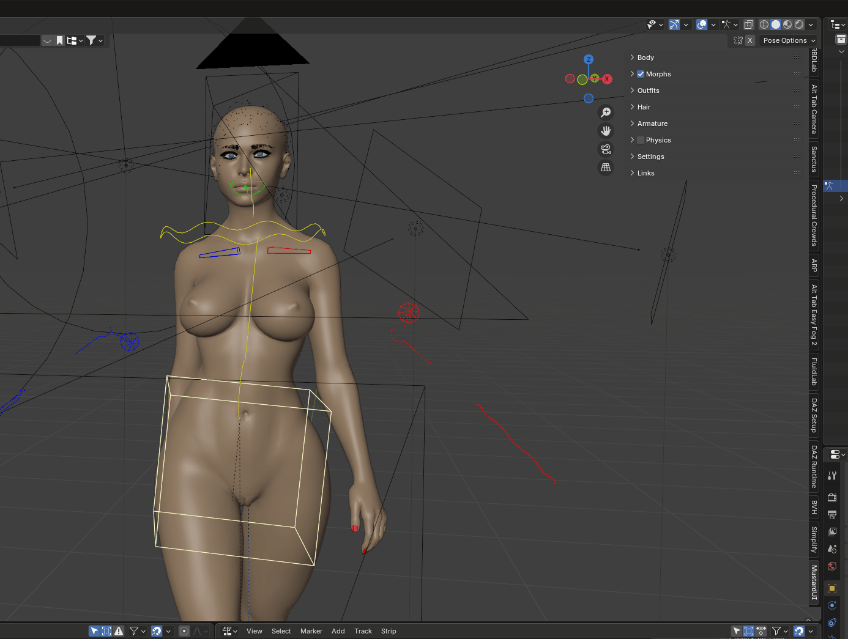Image resolution: width=848 pixels, height=639 pixels.
Task: Toggle X-ray display in viewport header
Action: pyautogui.click(x=749, y=24)
